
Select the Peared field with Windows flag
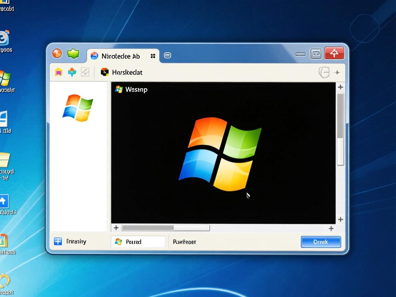[138, 242]
